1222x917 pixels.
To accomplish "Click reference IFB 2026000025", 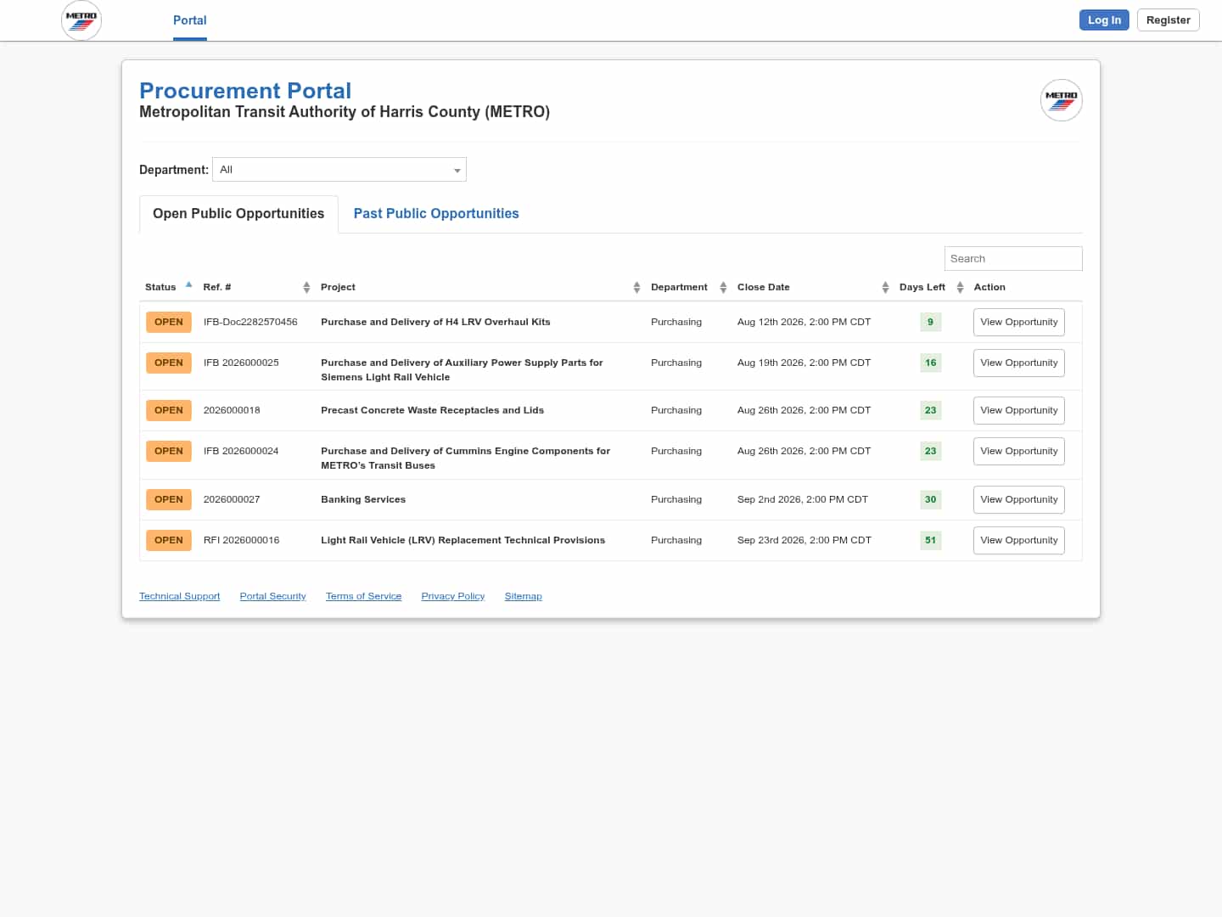I will point(241,363).
